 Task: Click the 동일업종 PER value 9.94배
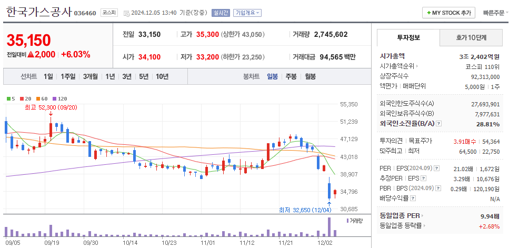(x=490, y=216)
